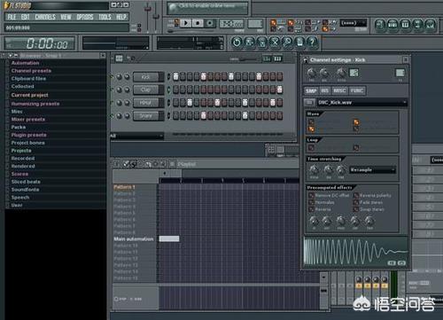
Task: Click the Main automation clip in the Playlist
Action: point(169,238)
